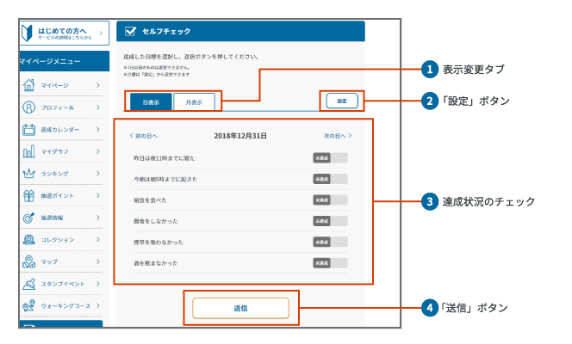This screenshot has height=344, width=572.
Task: Click はじめての方へ banner text
Action: 62,31
